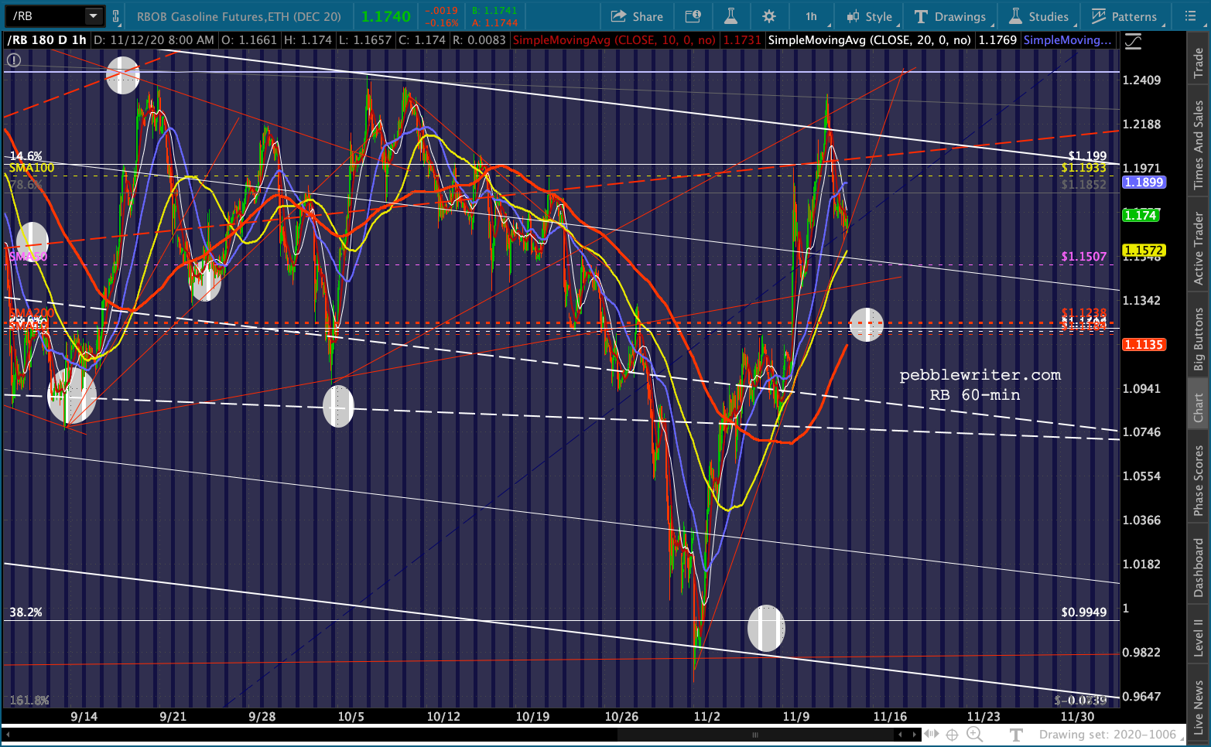Open the Studies menu
1211x747 pixels.
[1040, 16]
